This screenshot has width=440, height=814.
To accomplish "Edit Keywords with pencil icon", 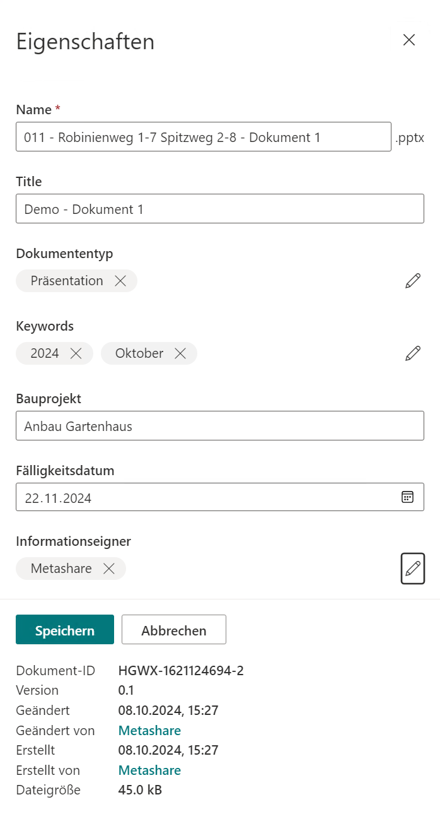I will 412,353.
